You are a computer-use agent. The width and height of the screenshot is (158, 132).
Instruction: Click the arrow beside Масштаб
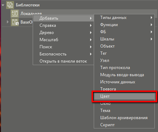pyautogui.click(x=91, y=40)
